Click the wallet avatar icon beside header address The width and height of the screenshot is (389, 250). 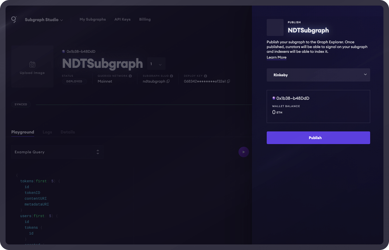64,51
